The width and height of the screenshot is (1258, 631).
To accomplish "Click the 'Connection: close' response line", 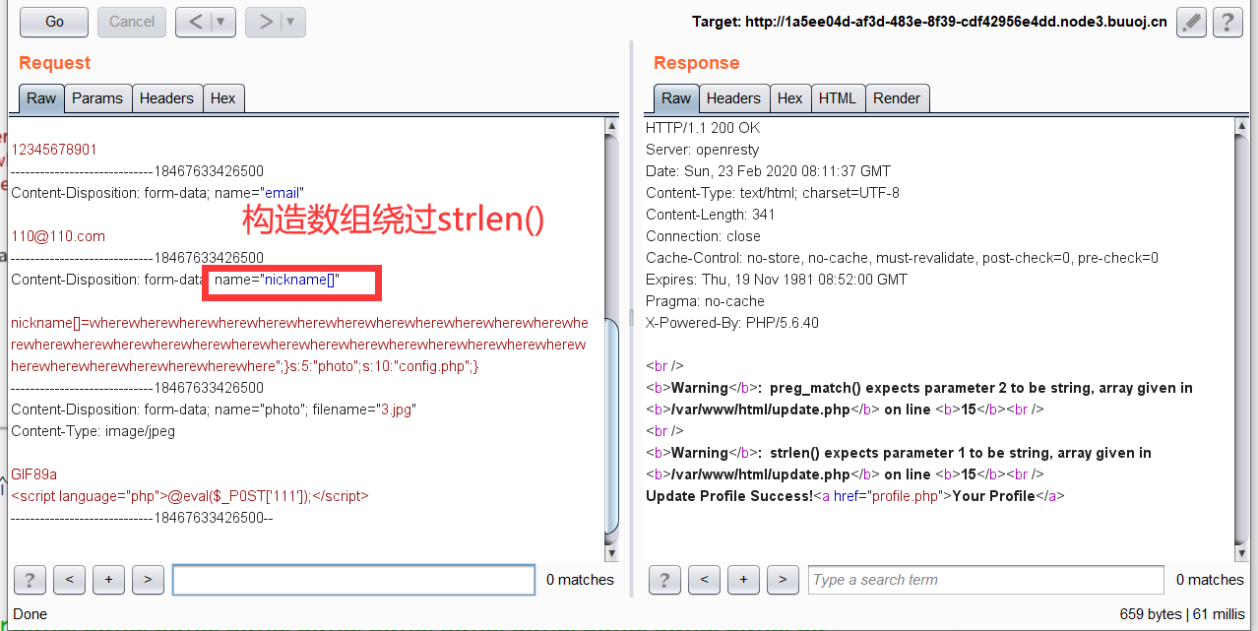I will pos(703,236).
